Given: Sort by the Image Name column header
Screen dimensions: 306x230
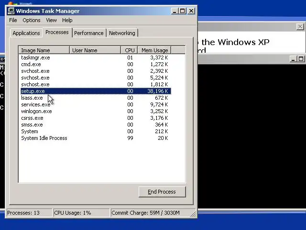Looking at the screenshot, I should tap(44, 50).
